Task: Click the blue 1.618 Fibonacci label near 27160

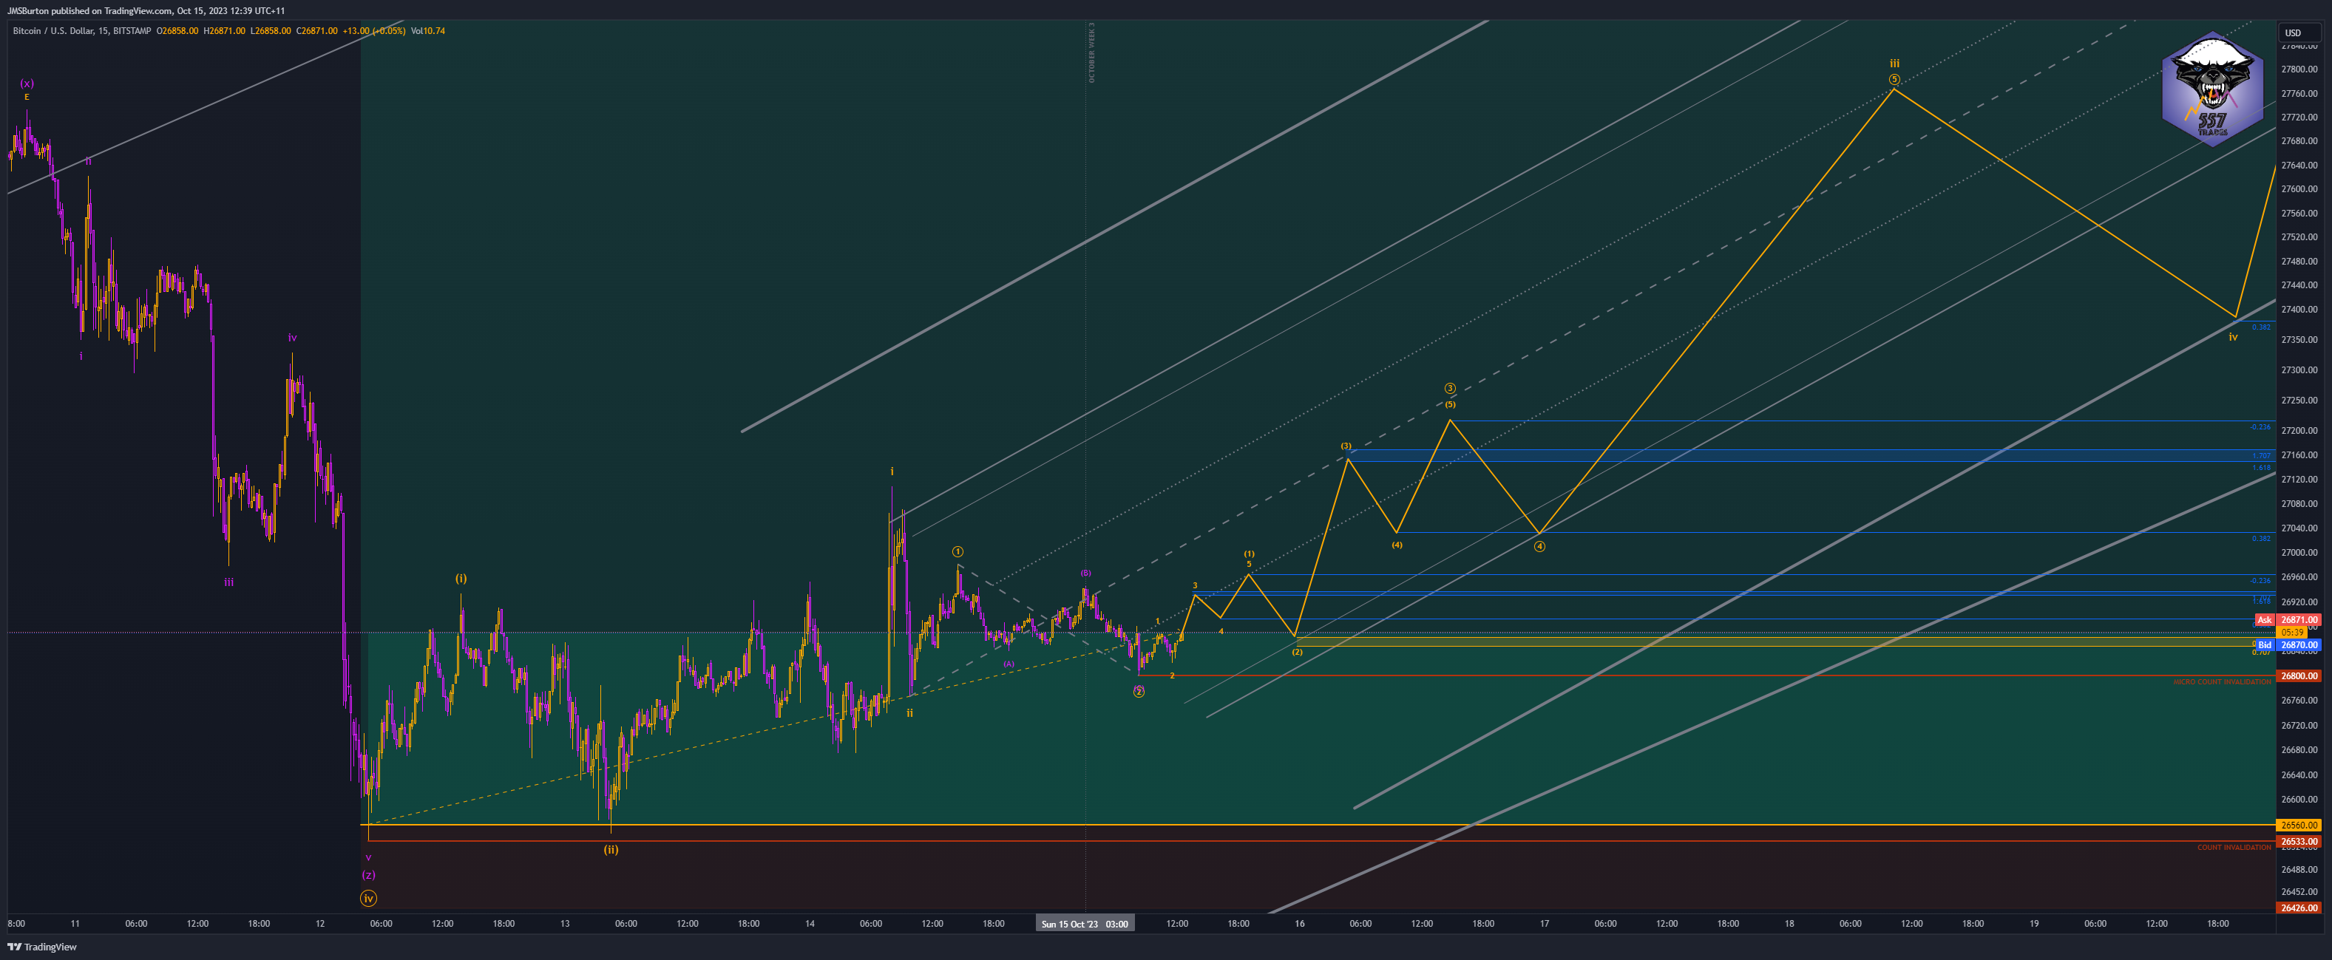Action: (x=2261, y=468)
